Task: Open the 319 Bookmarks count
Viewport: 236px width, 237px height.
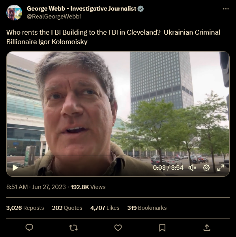Action: 147,208
